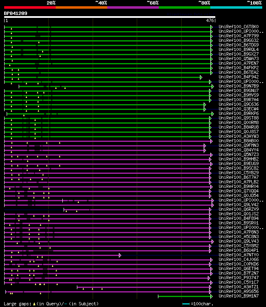Image resolution: width=266 pixels, height=307 pixels.
Task: Open hit UniRef100_B9GX27
Action: coord(239,54)
